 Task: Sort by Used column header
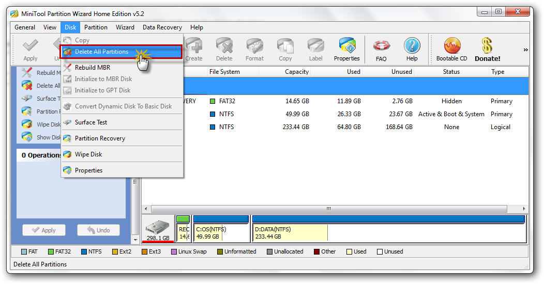pos(337,72)
